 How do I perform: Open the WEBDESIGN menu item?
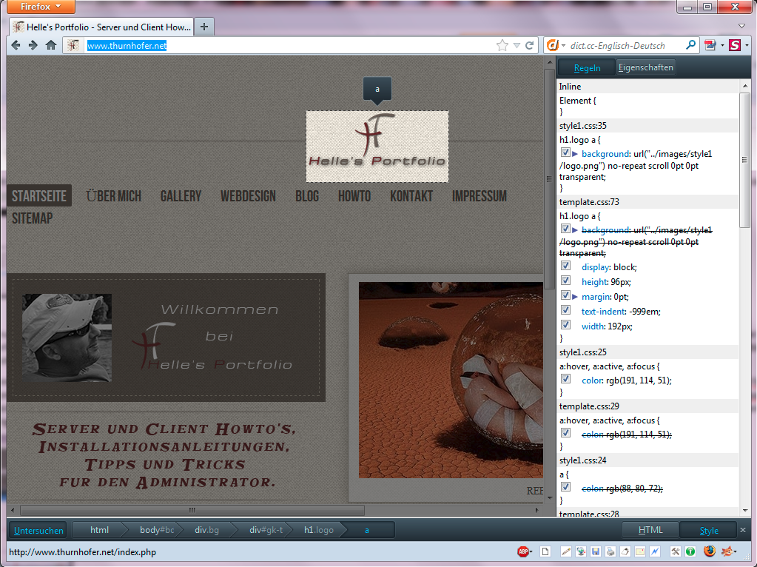click(x=248, y=196)
